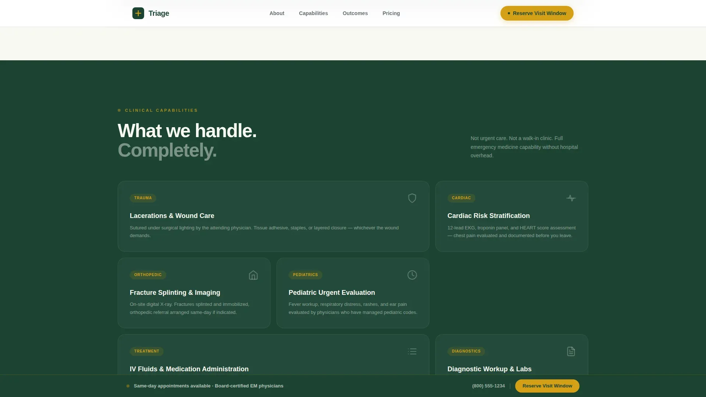Click the Pediatric Urgent Evaluation heading
706x397 pixels.
click(332, 293)
